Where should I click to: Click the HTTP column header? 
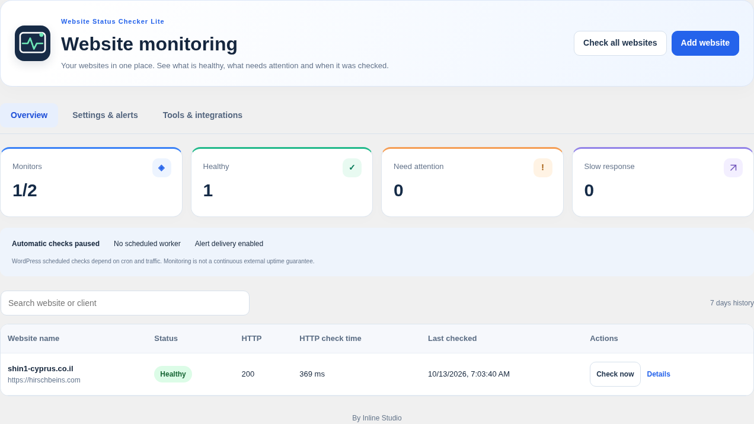tap(251, 339)
